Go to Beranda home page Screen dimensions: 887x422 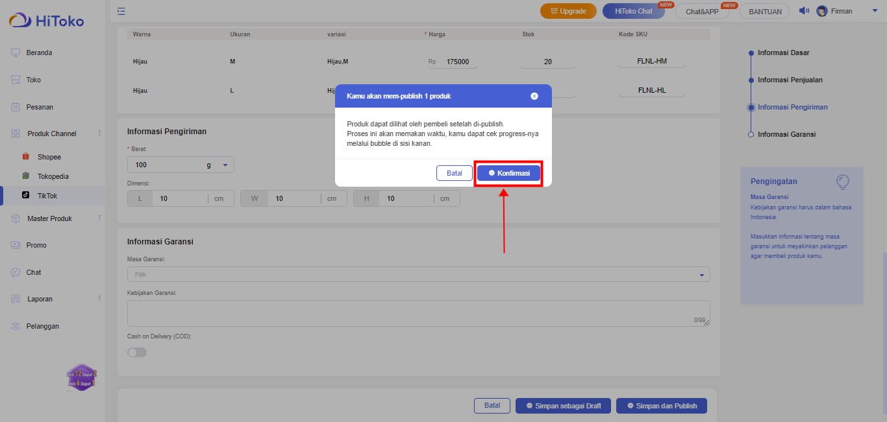click(39, 53)
